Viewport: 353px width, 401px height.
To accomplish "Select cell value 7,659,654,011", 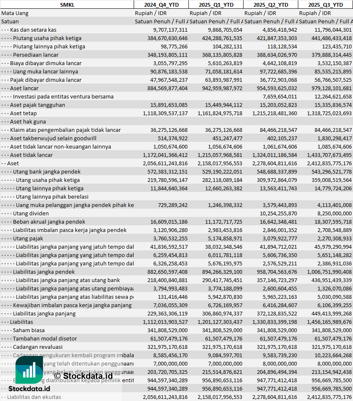I will (x=280, y=97).
